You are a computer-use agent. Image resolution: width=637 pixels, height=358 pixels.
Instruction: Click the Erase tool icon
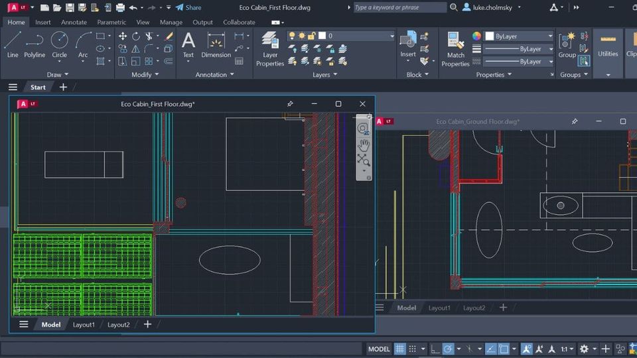(169, 36)
